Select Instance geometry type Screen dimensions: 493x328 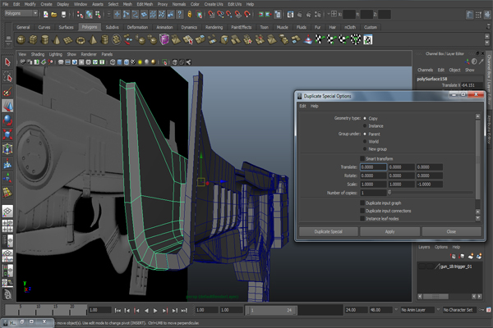tap(365, 125)
